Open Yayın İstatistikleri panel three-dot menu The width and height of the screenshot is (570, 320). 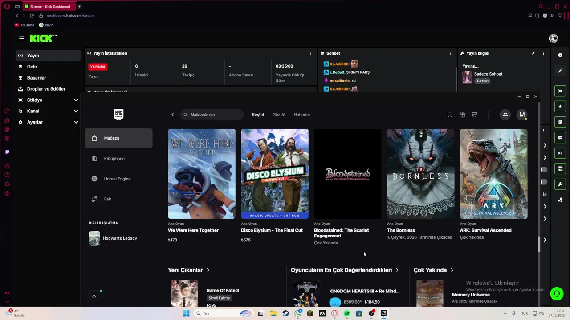tap(310, 53)
